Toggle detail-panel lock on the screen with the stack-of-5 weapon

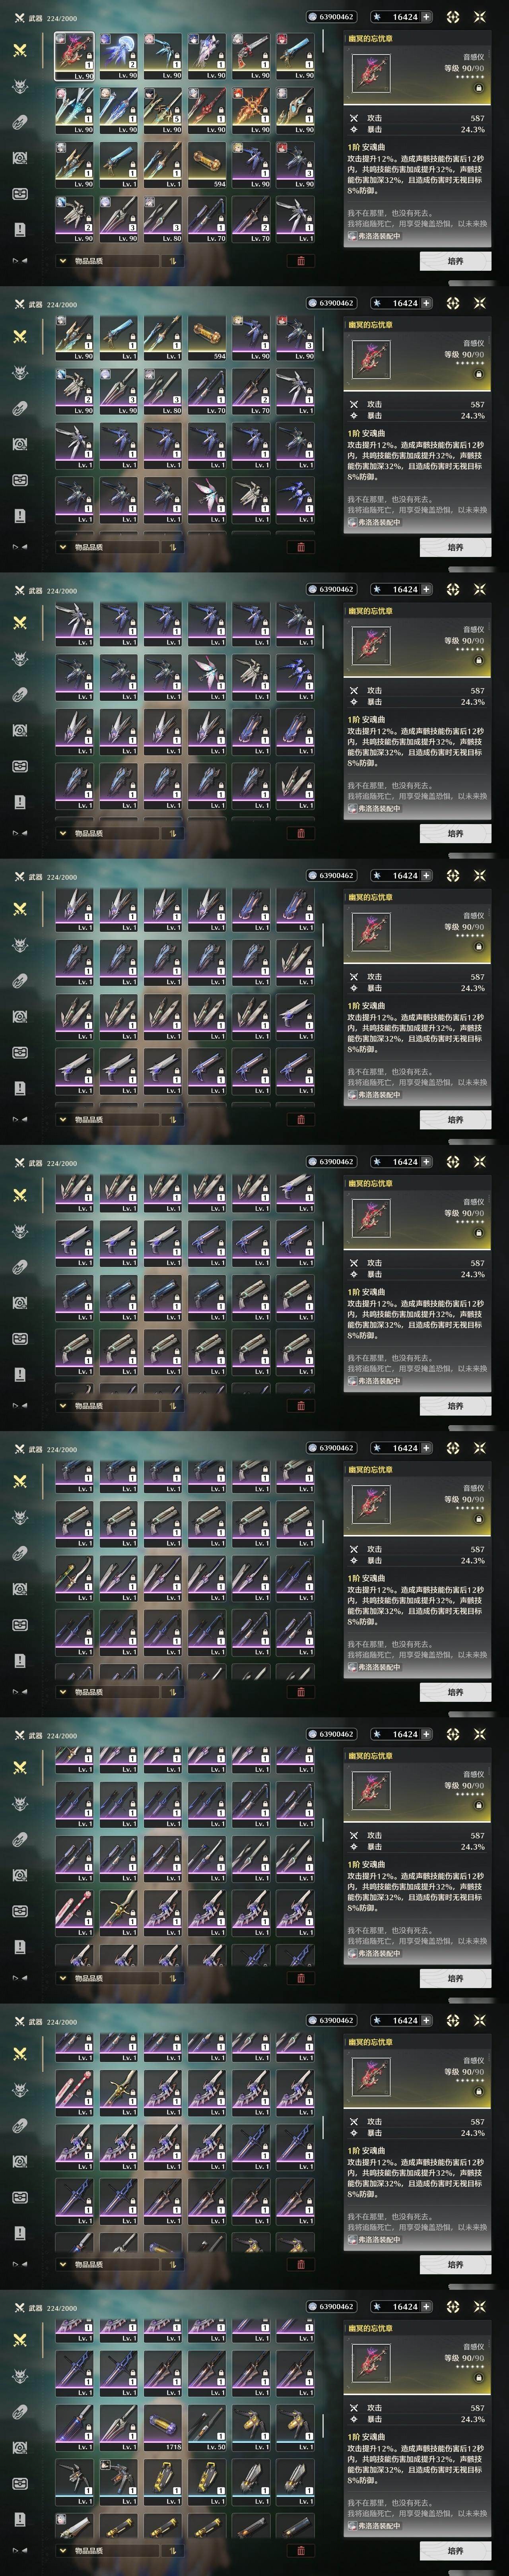pyautogui.click(x=478, y=87)
